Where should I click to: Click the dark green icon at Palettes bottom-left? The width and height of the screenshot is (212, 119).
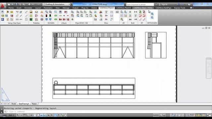(x=31, y=20)
